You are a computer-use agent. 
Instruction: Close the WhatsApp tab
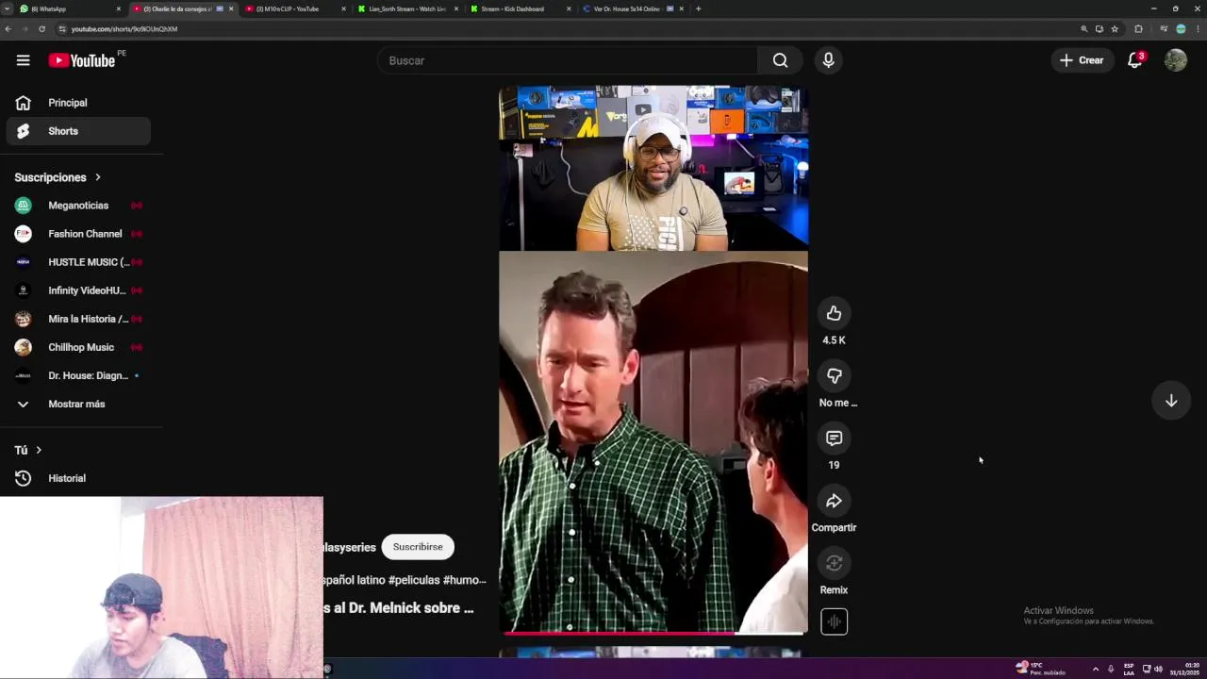click(x=119, y=8)
